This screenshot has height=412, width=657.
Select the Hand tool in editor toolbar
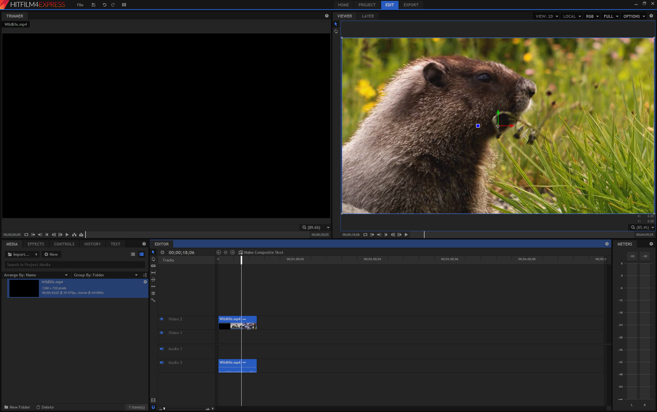153,259
